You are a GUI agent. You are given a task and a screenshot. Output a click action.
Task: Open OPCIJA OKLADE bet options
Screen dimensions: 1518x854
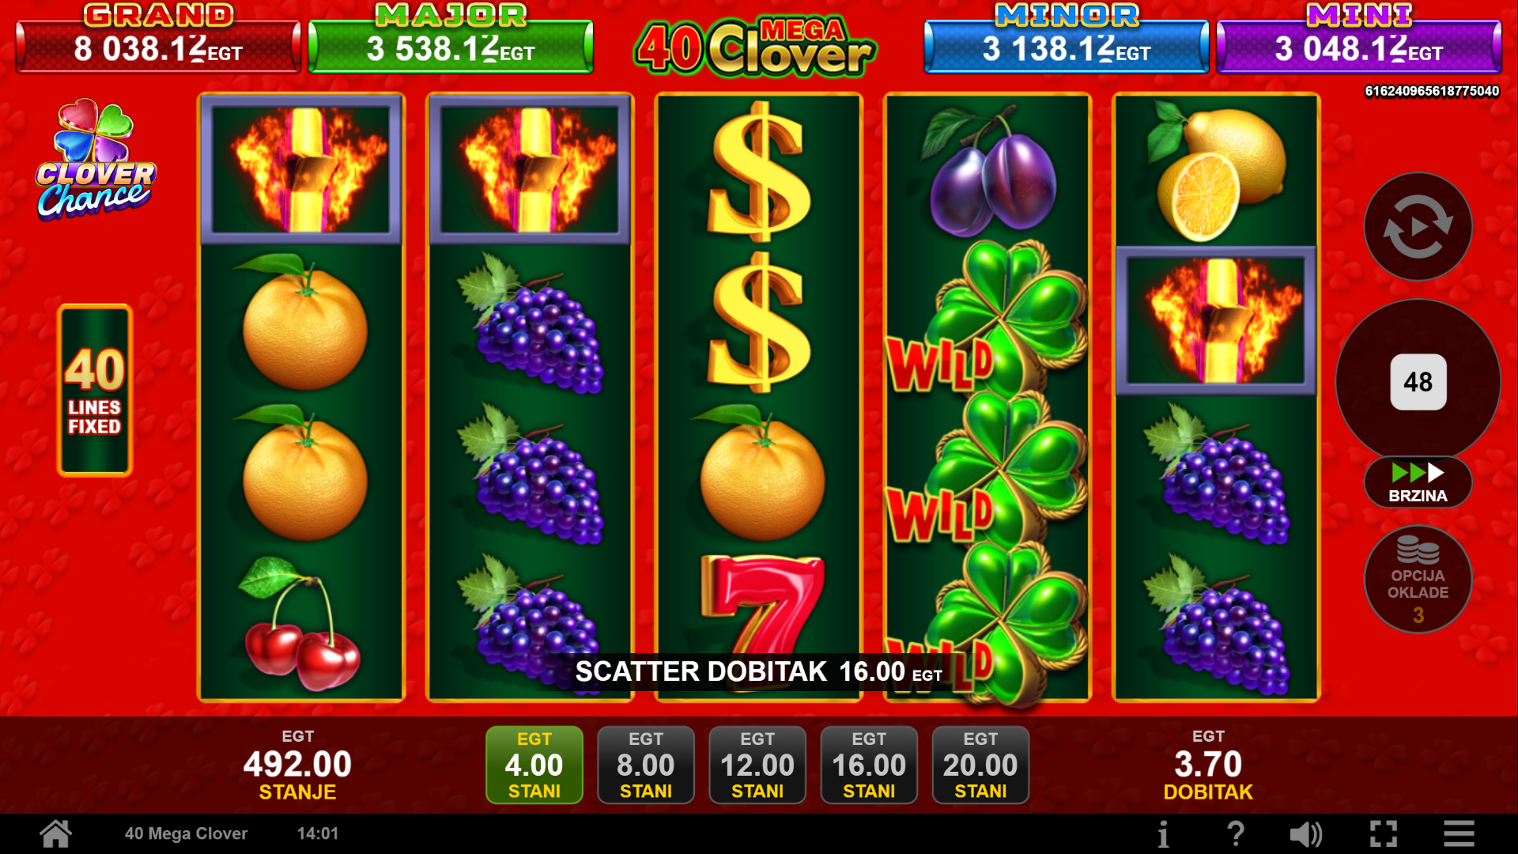tap(1418, 580)
